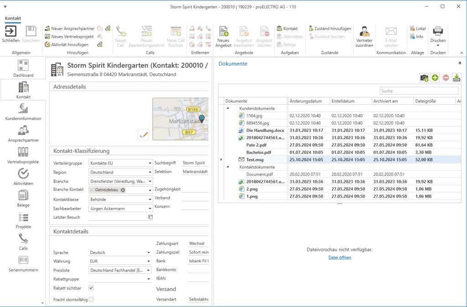Expand the Kontaktklasse dropdown

(x=150, y=199)
